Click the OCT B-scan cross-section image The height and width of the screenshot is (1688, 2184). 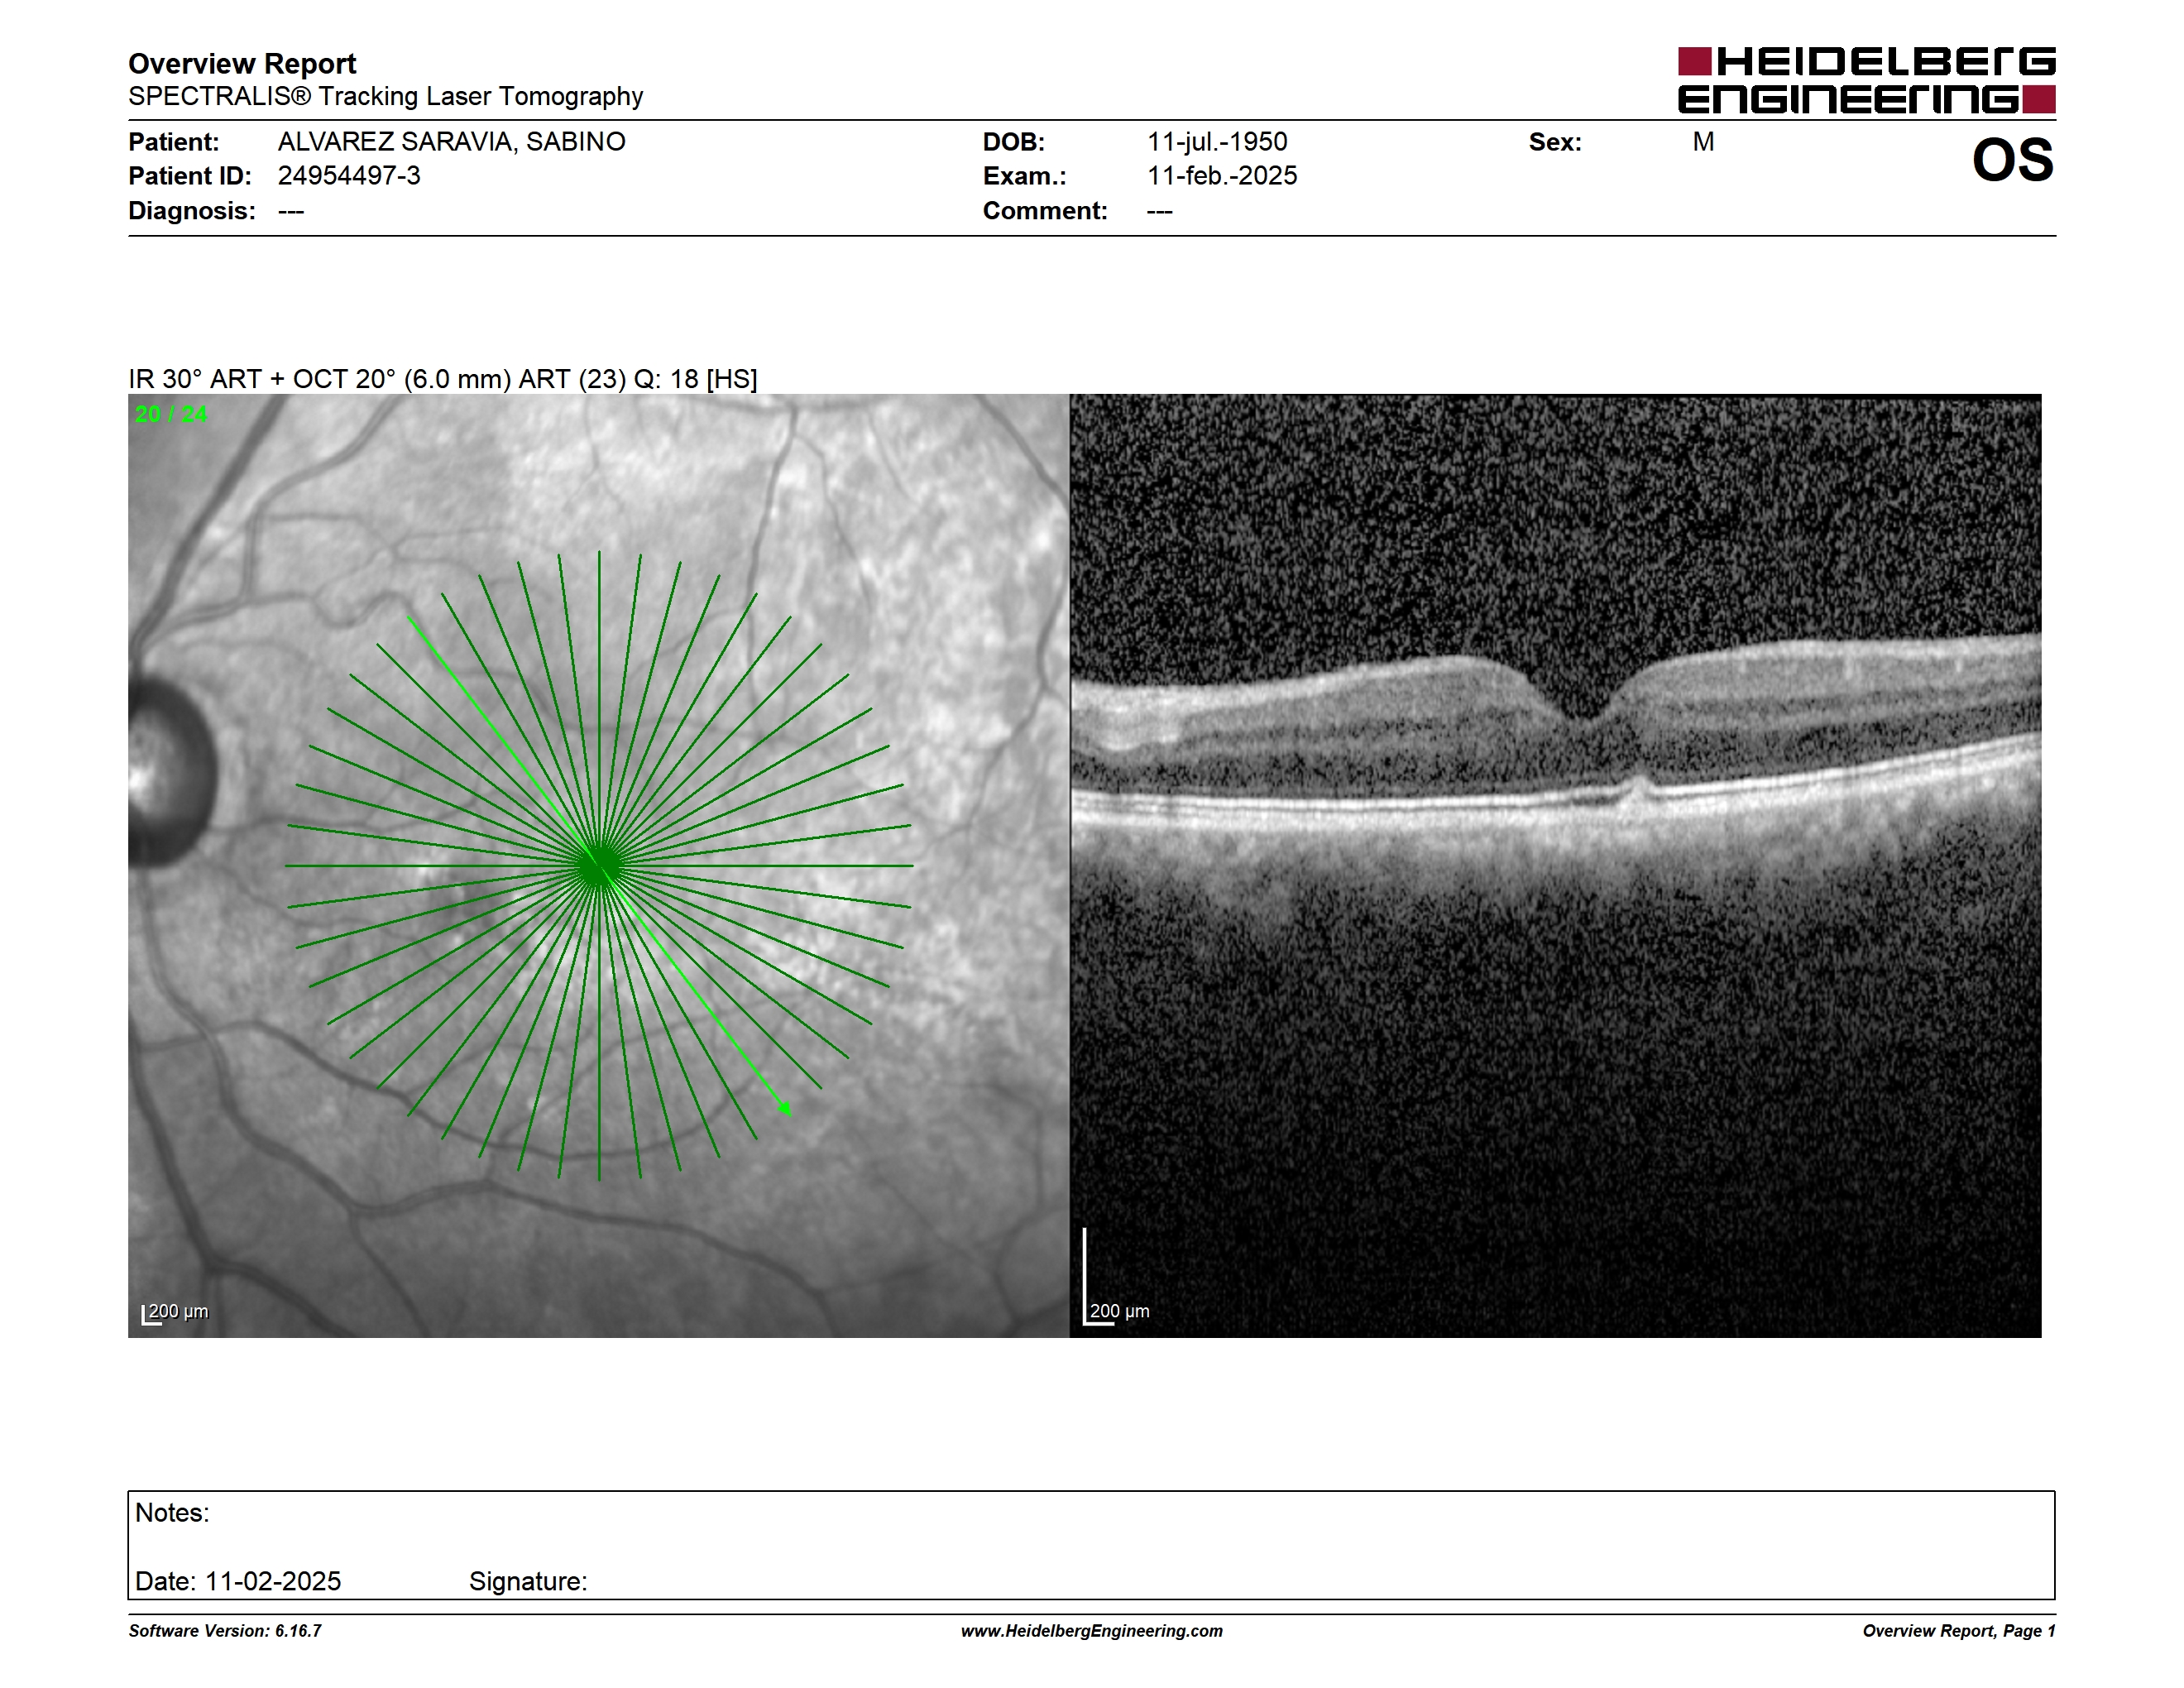tap(1555, 865)
